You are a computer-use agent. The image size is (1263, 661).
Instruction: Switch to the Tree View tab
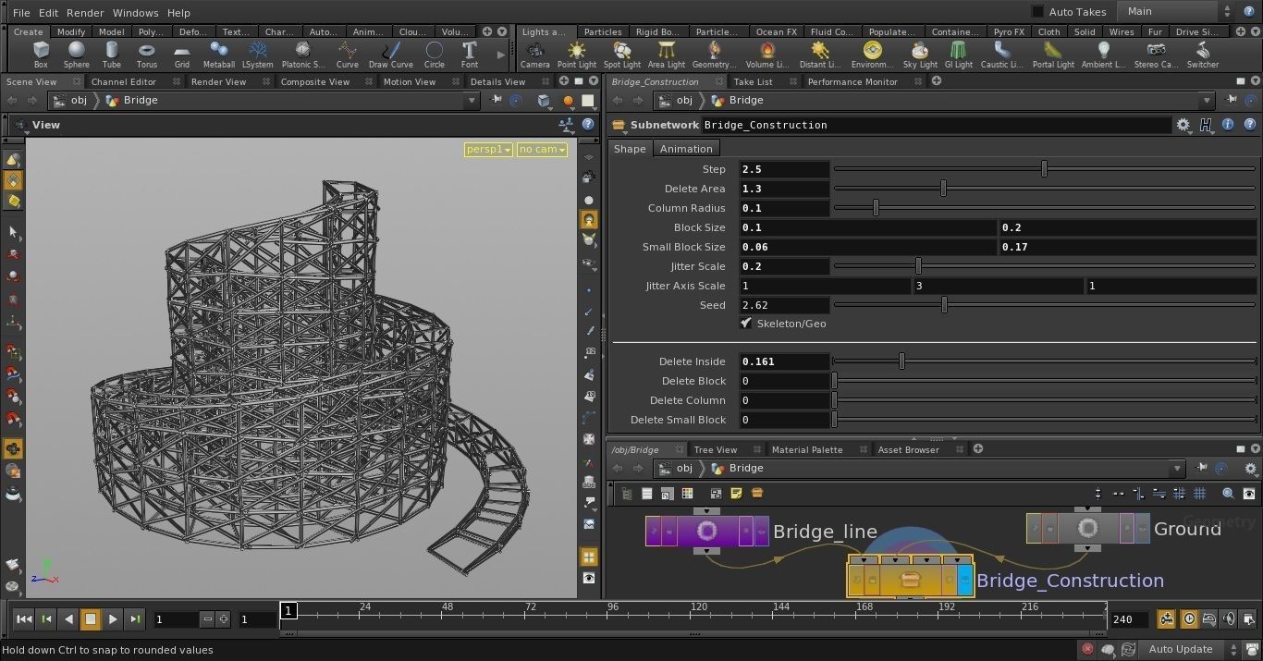[715, 449]
